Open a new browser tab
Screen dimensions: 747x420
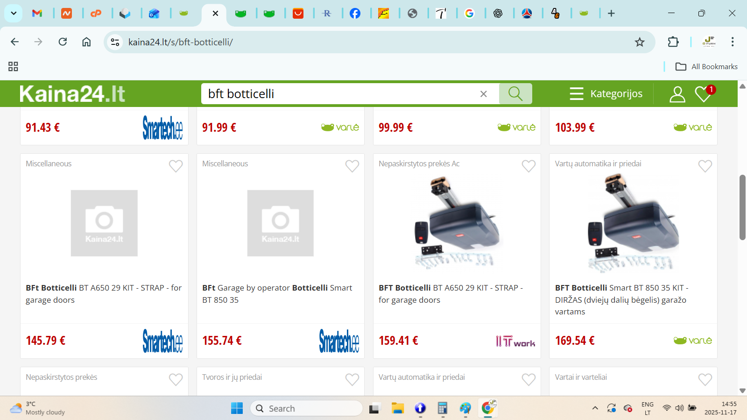611,14
